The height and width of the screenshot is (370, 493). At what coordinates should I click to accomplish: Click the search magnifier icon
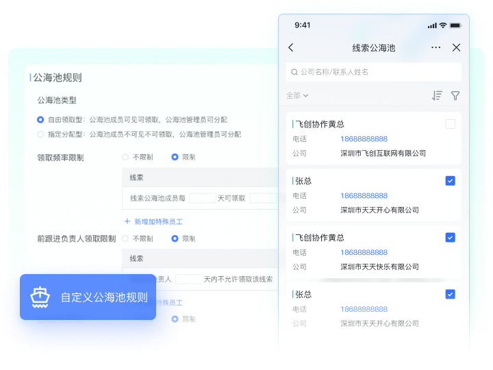(294, 72)
